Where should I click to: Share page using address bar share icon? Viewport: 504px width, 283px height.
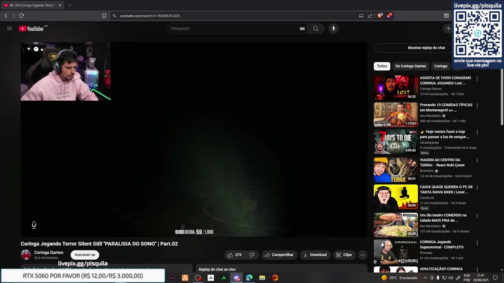pyautogui.click(x=370, y=16)
